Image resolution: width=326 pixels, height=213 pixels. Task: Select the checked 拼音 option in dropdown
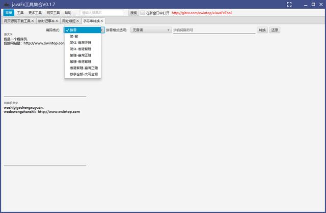tap(83, 30)
